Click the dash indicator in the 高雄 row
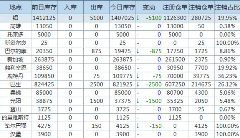240x138 pixels. [x=138, y=26]
